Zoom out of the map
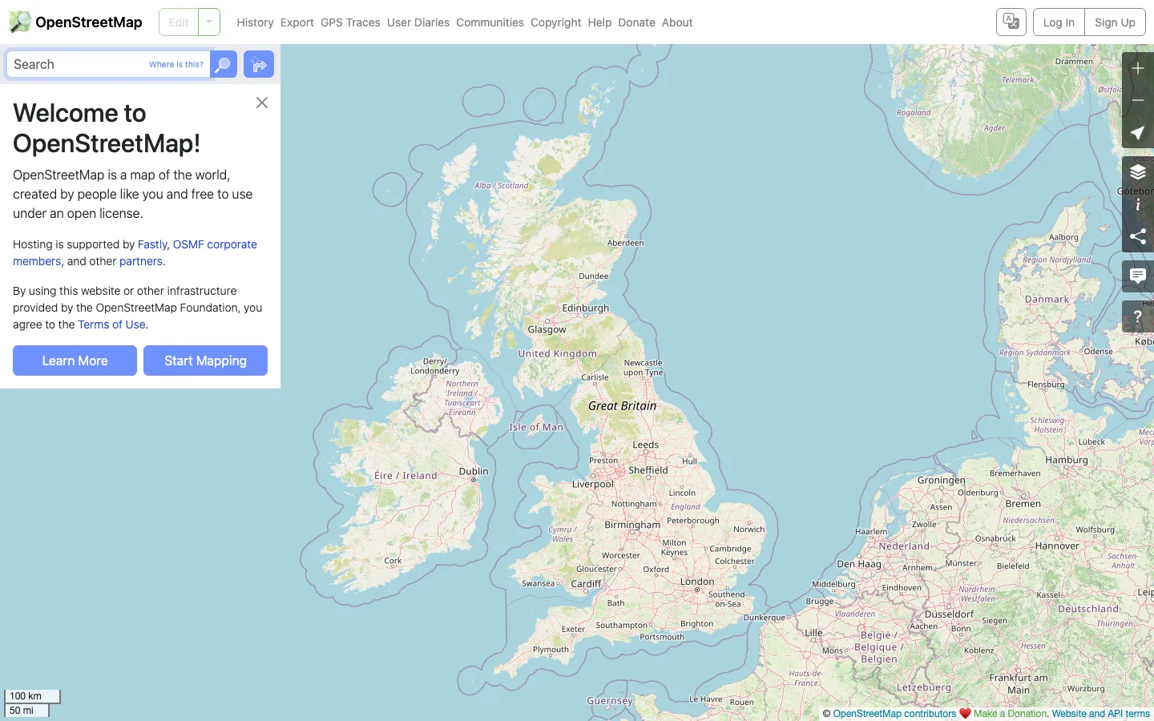 click(1138, 101)
